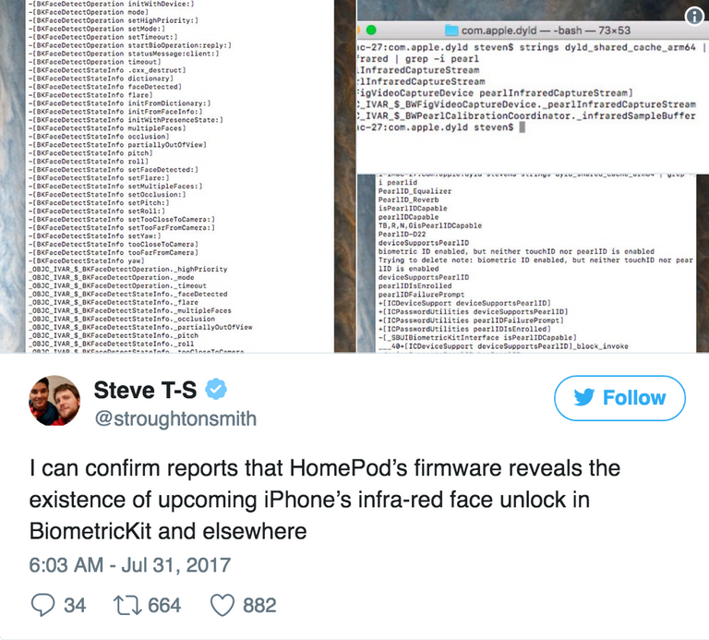Image resolution: width=709 pixels, height=640 pixels.
Task: Click the retweet arrows icon
Action: (127, 605)
